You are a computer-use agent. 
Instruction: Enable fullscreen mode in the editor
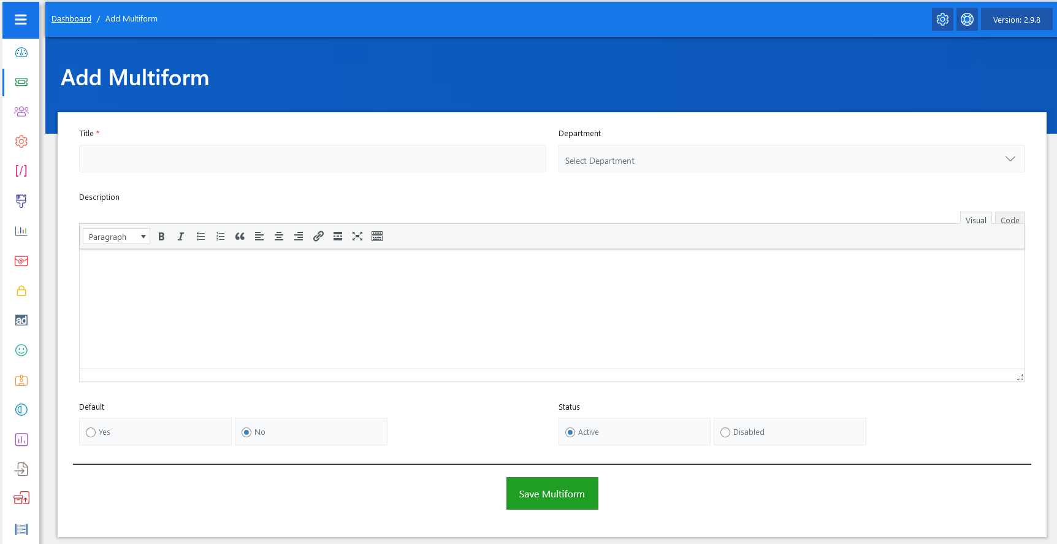pyautogui.click(x=357, y=237)
